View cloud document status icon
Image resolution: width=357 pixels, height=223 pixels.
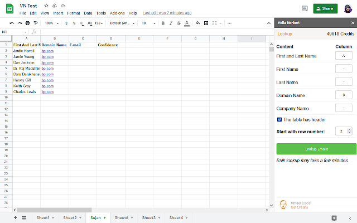point(63,6)
